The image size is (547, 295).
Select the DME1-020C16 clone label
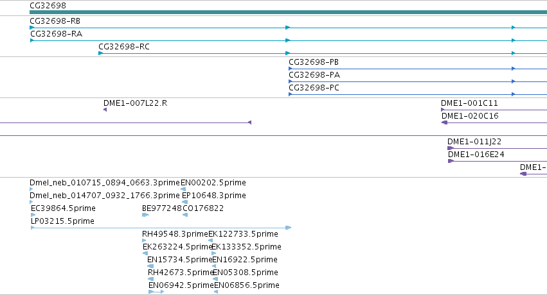pyautogui.click(x=470, y=116)
